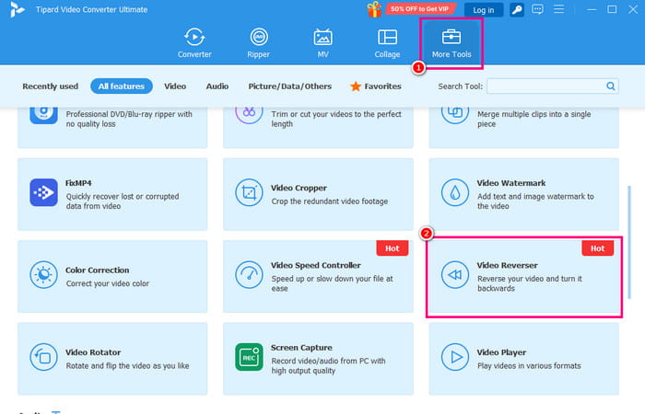This screenshot has height=414, width=645.
Task: Click the Color Correction title
Action: tap(98, 270)
